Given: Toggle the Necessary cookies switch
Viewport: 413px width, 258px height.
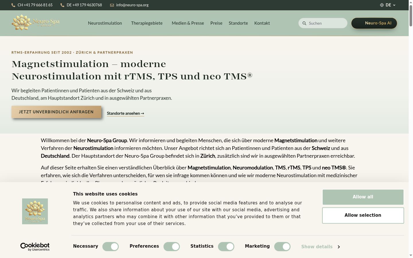Looking at the screenshot, I should pyautogui.click(x=110, y=247).
